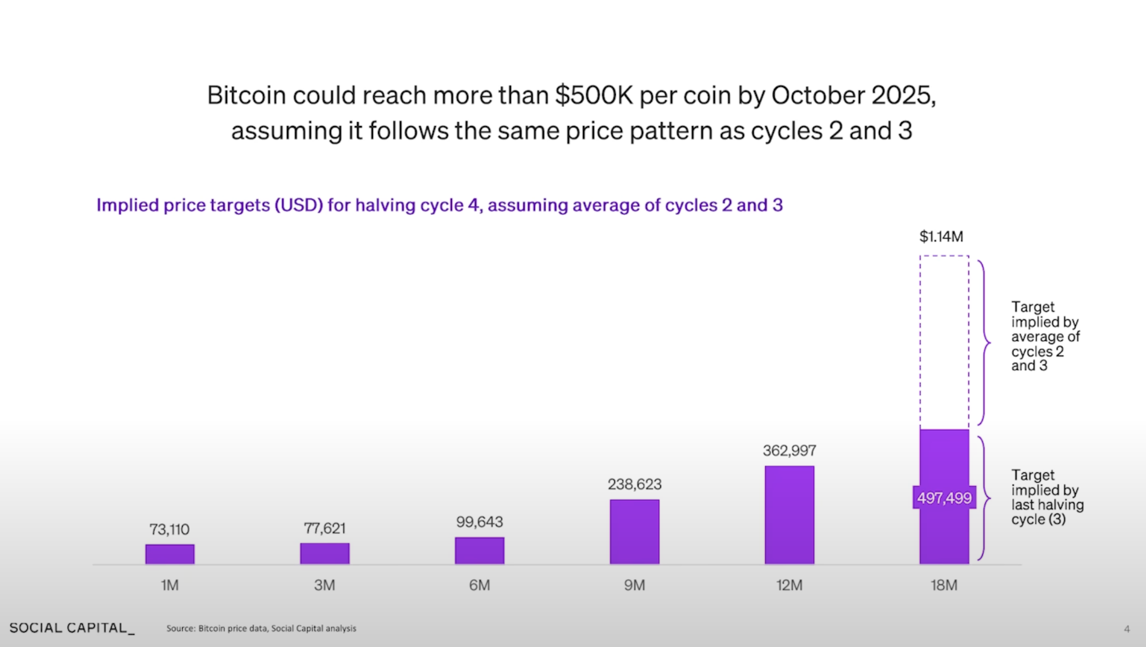
Task: Click the slide title about Bitcoin reaching $500K
Action: coord(571,113)
